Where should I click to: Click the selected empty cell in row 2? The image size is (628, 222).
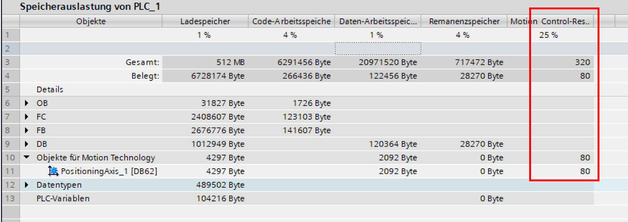[377, 49]
